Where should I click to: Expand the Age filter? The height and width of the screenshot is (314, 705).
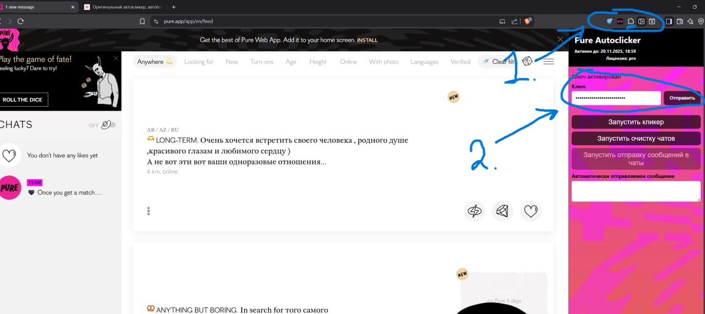coord(291,62)
